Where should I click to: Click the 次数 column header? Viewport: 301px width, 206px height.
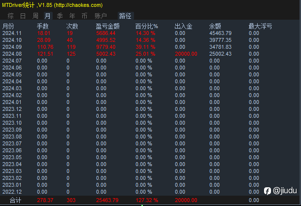click(72, 26)
